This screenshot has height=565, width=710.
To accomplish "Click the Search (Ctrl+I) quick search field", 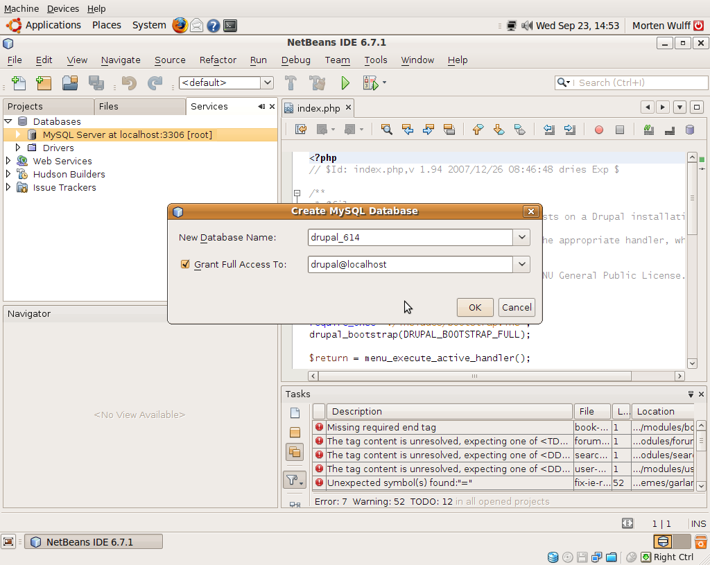I will [631, 83].
